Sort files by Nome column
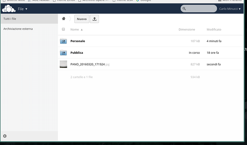This screenshot has height=145, width=247. coord(74,30)
